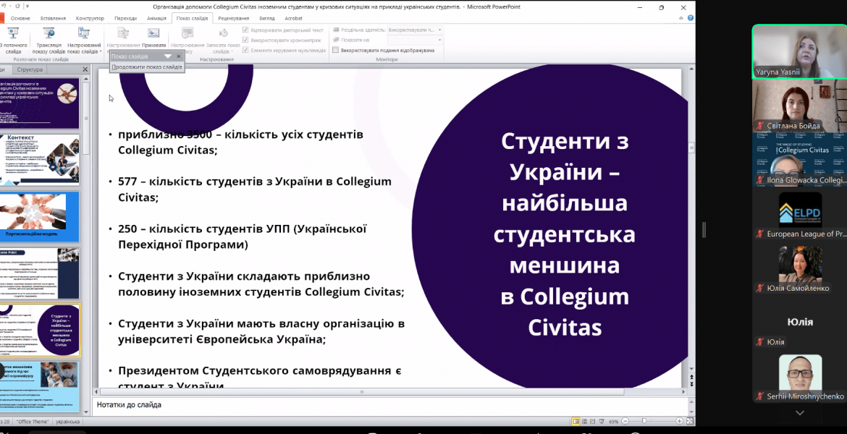Adjust the zoom slider handle
This screenshot has height=434, width=847.
[644, 421]
